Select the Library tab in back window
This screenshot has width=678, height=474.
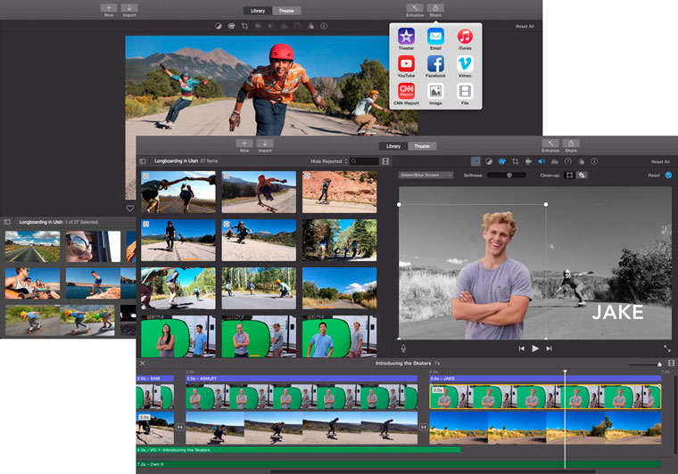(x=258, y=11)
